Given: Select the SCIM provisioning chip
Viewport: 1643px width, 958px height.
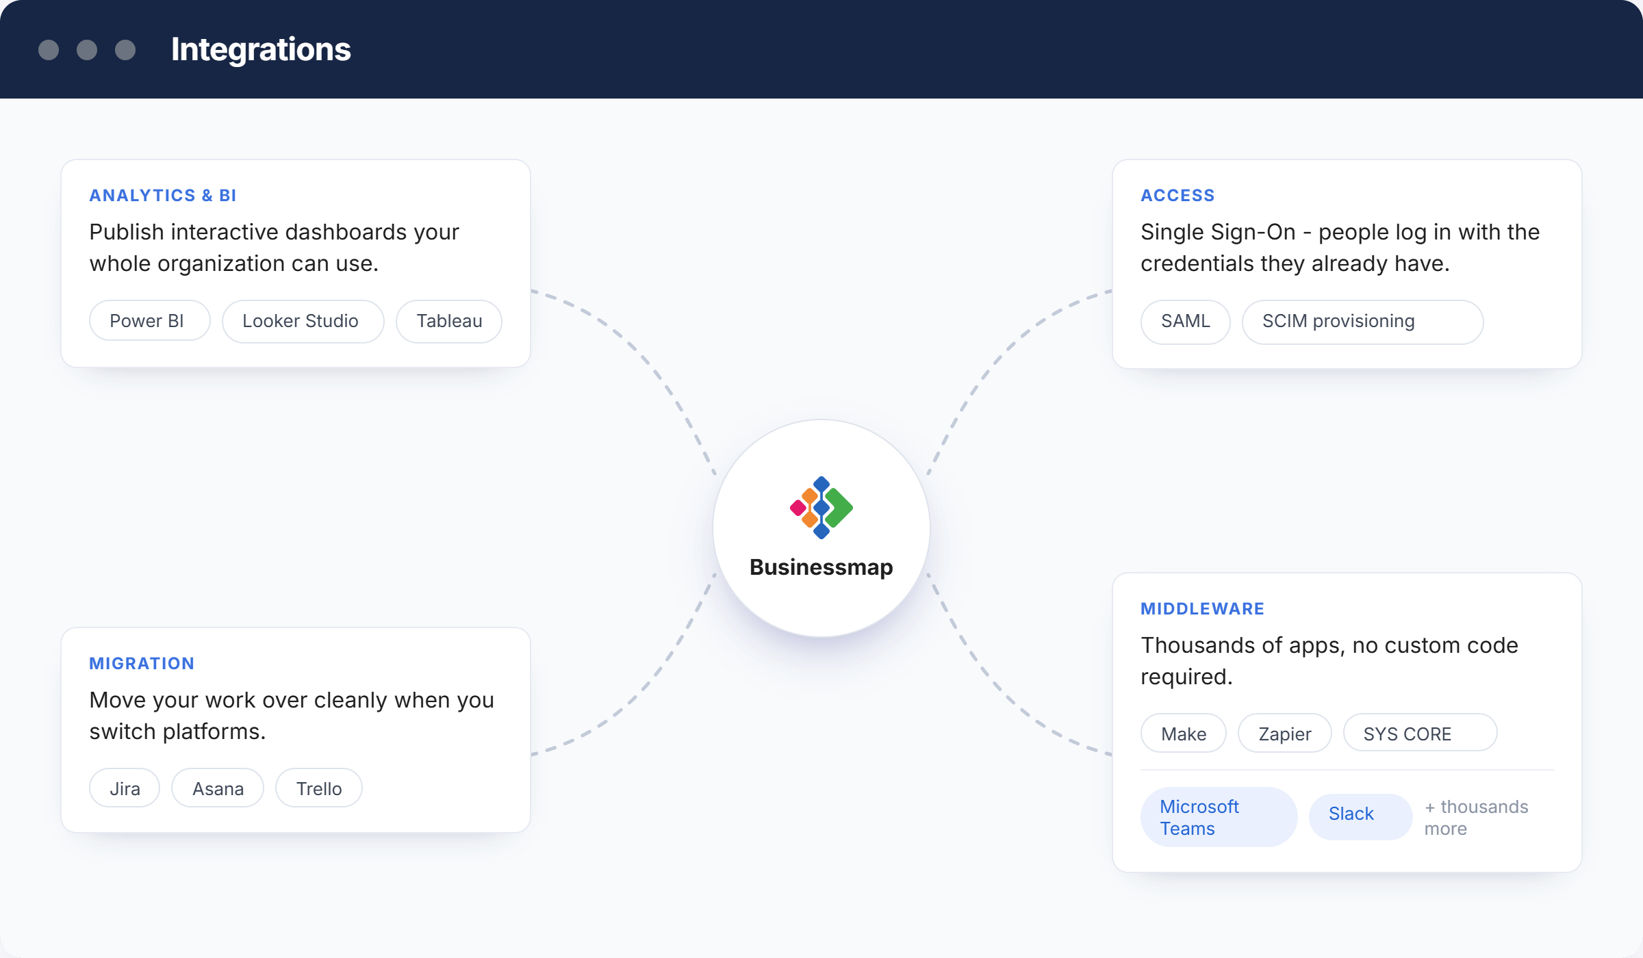Looking at the screenshot, I should point(1362,321).
